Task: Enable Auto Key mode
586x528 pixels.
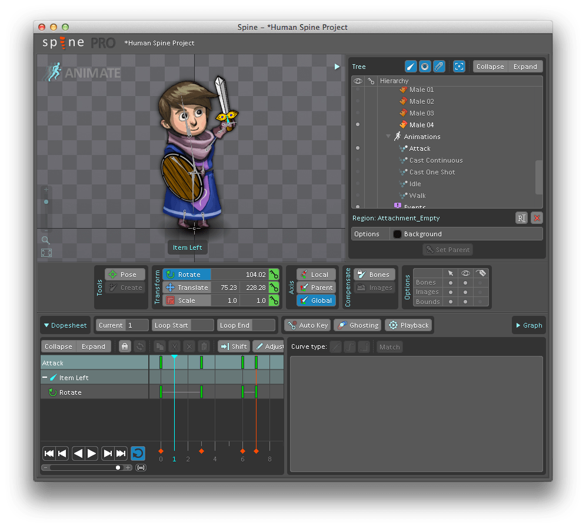Action: (x=307, y=325)
